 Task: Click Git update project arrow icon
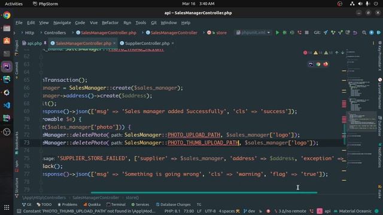pos(326,32)
